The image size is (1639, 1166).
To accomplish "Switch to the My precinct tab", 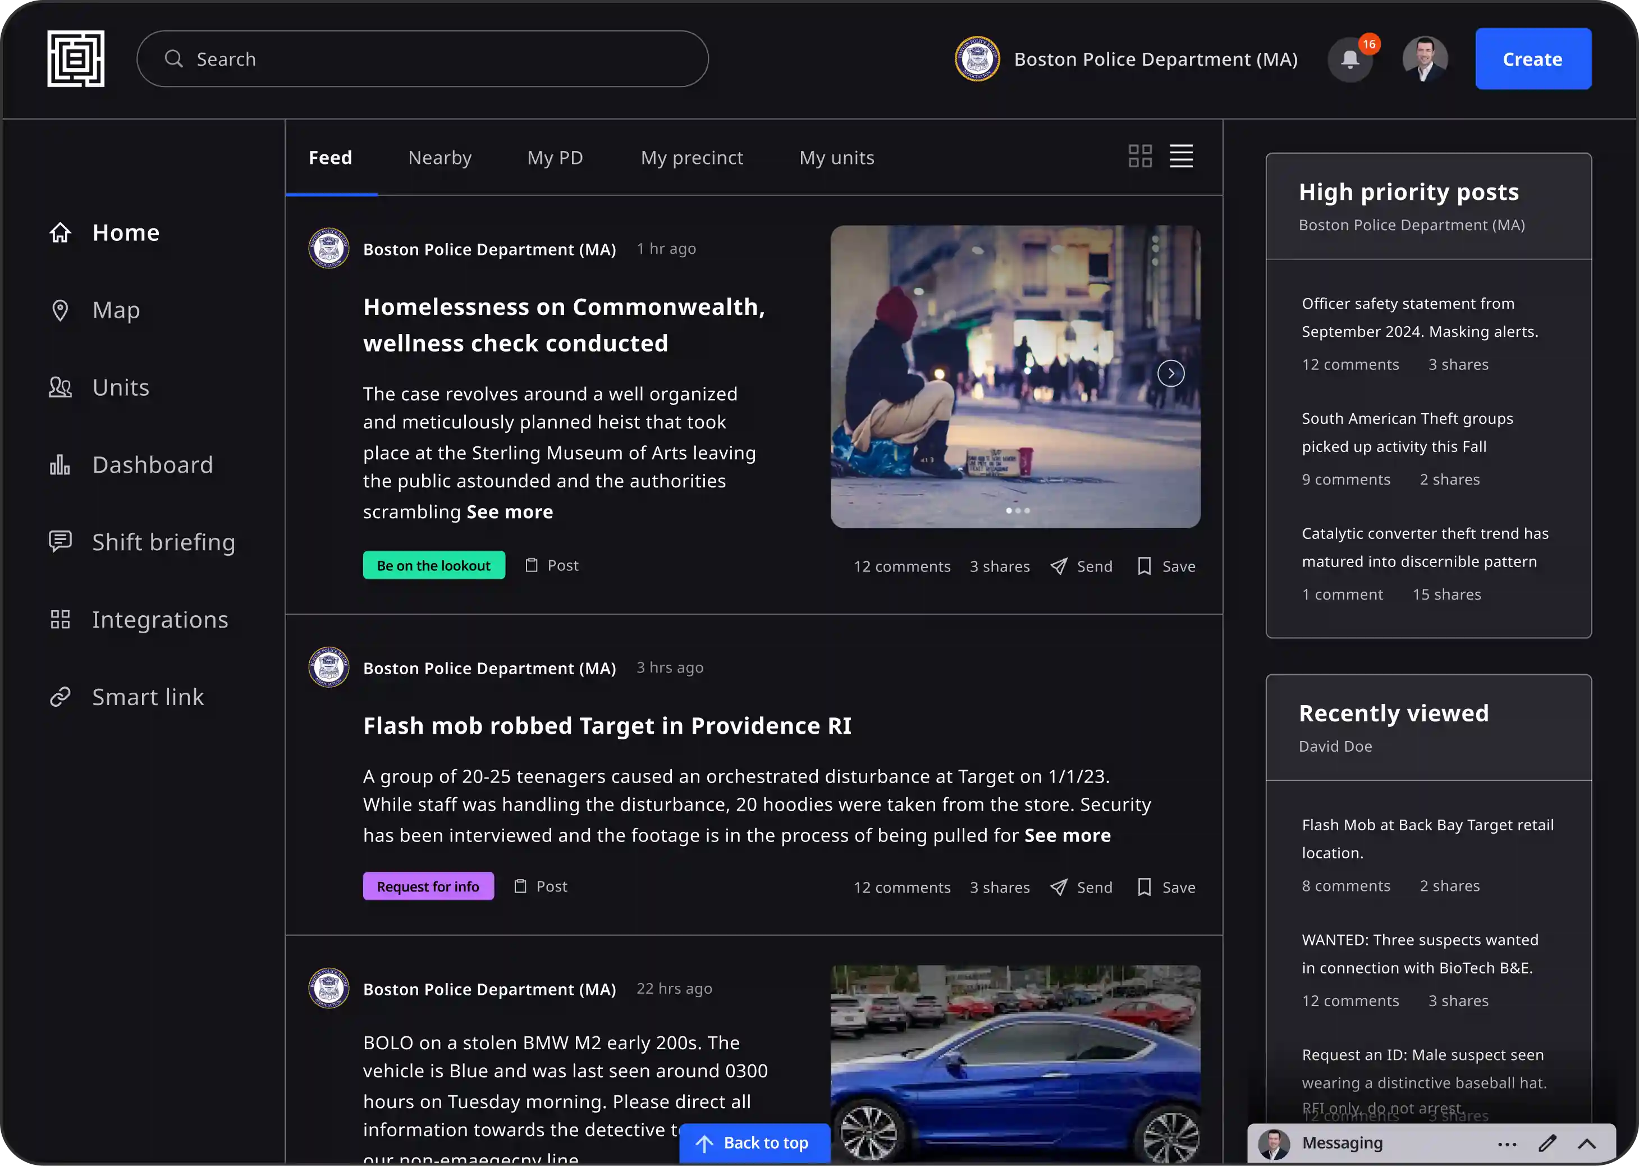I will pos(692,157).
